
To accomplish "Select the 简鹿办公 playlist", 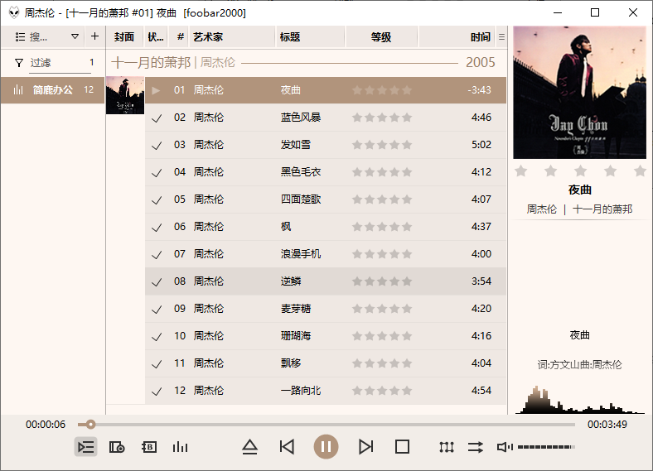I will (52, 90).
